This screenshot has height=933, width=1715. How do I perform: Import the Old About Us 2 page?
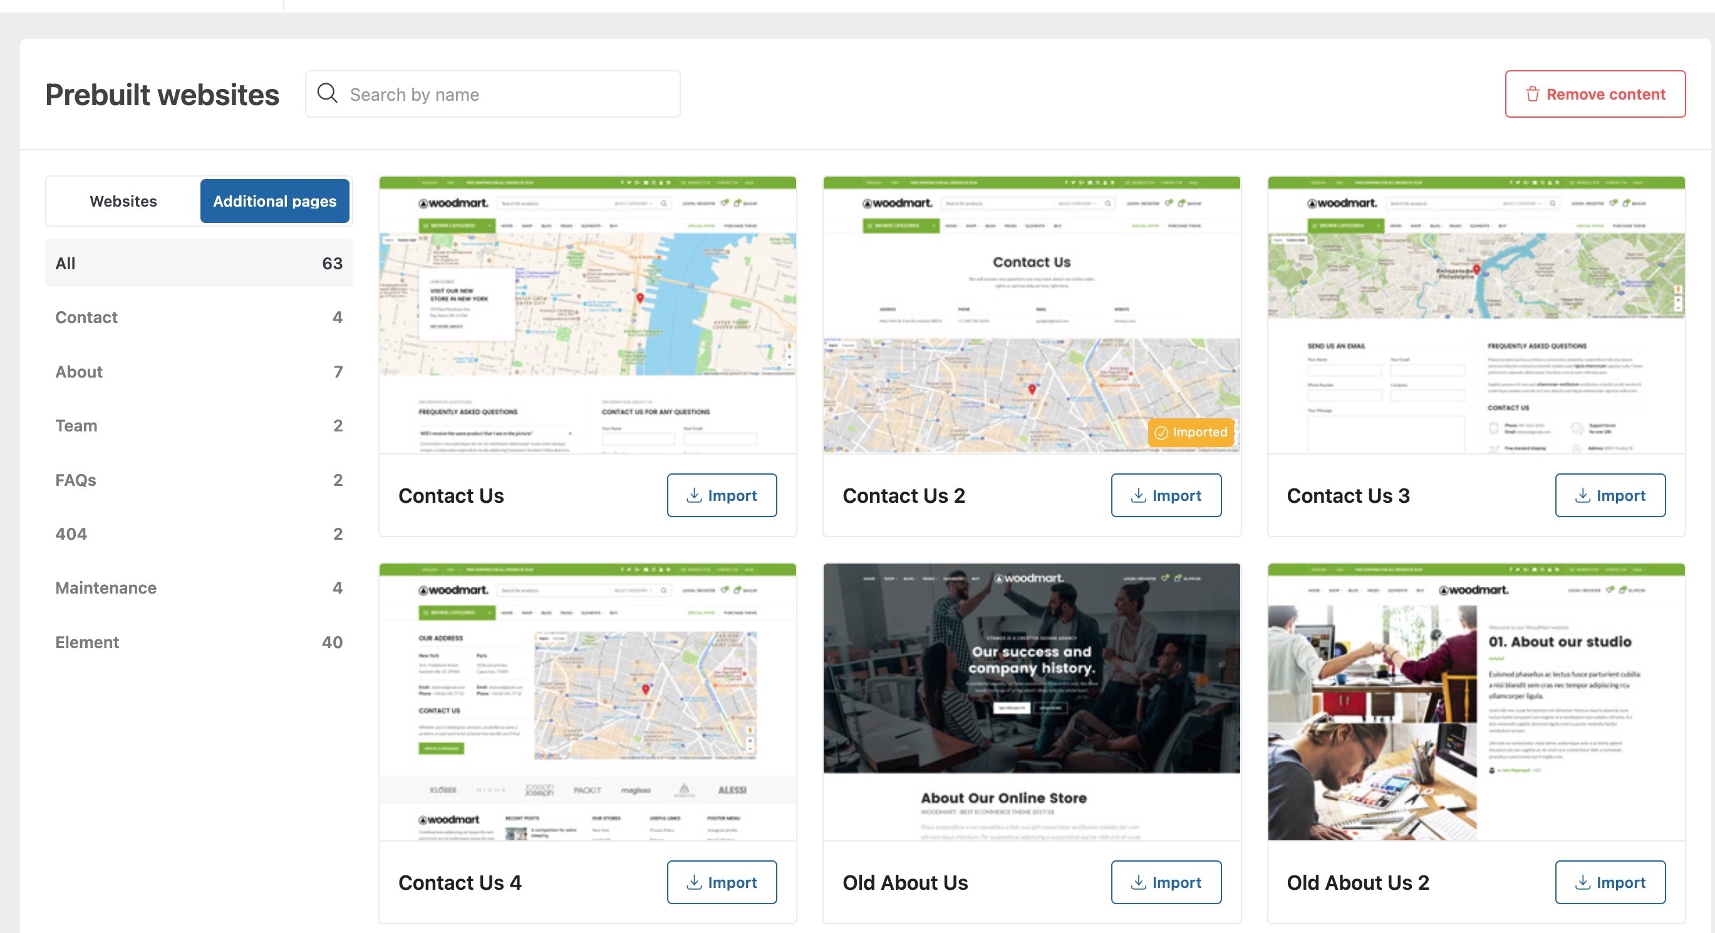(1610, 882)
